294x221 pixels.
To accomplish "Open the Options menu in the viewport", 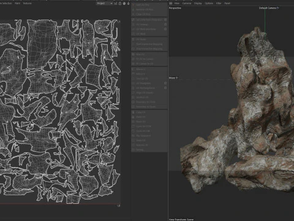I will [209, 3].
